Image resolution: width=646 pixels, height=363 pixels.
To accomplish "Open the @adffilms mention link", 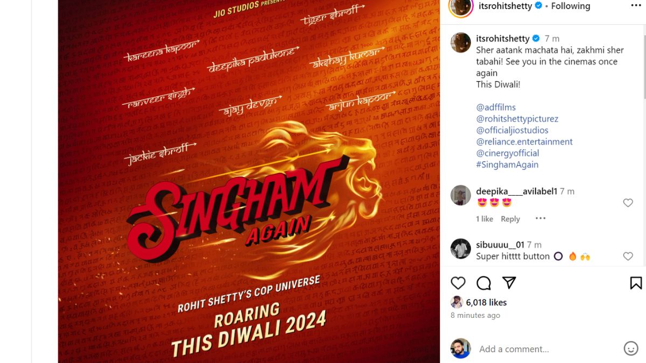I will [x=496, y=107].
